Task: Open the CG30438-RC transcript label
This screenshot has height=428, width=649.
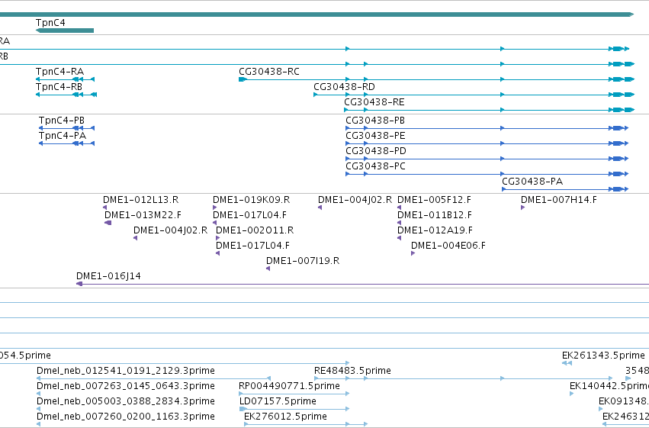Action: [269, 72]
